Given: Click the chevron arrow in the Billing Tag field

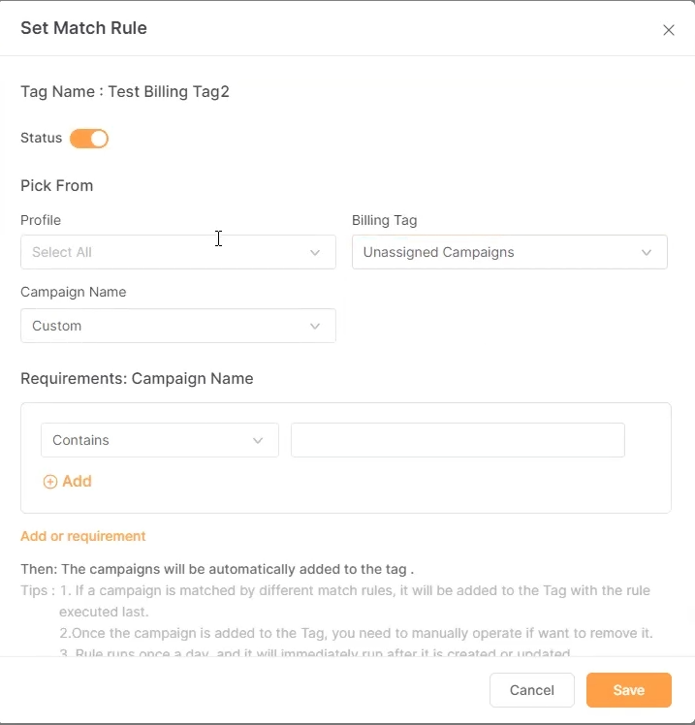Looking at the screenshot, I should [647, 252].
